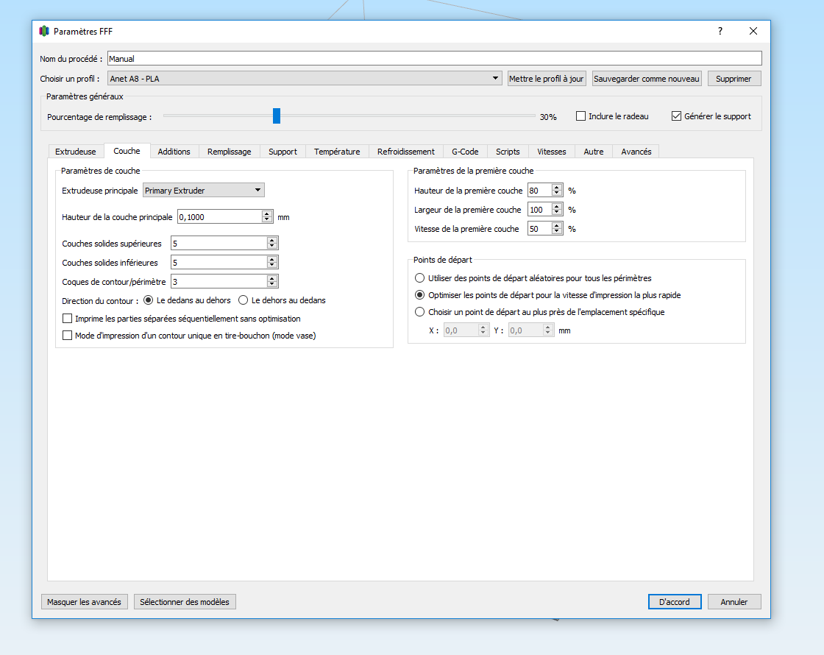Click the Y start point field
824x655 pixels.
[525, 330]
